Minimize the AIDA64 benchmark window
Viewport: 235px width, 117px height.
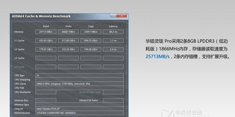point(113,16)
